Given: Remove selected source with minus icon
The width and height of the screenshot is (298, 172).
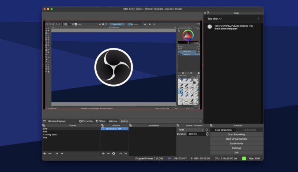Looking at the screenshot, I should coord(109,153).
